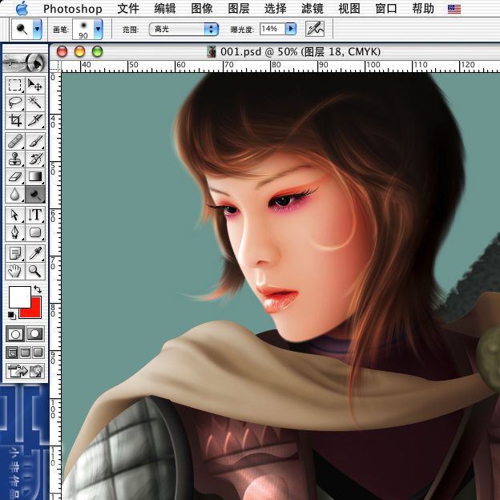Select the Blur tool
The height and width of the screenshot is (500, 500).
(14, 194)
